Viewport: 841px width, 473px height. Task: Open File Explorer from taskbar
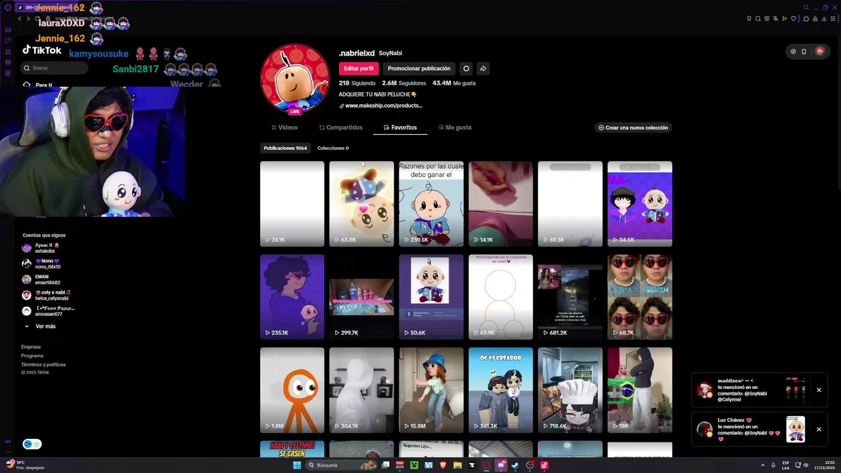[457, 465]
